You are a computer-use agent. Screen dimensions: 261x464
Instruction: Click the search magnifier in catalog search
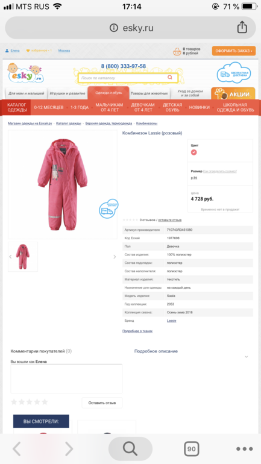pos(170,78)
